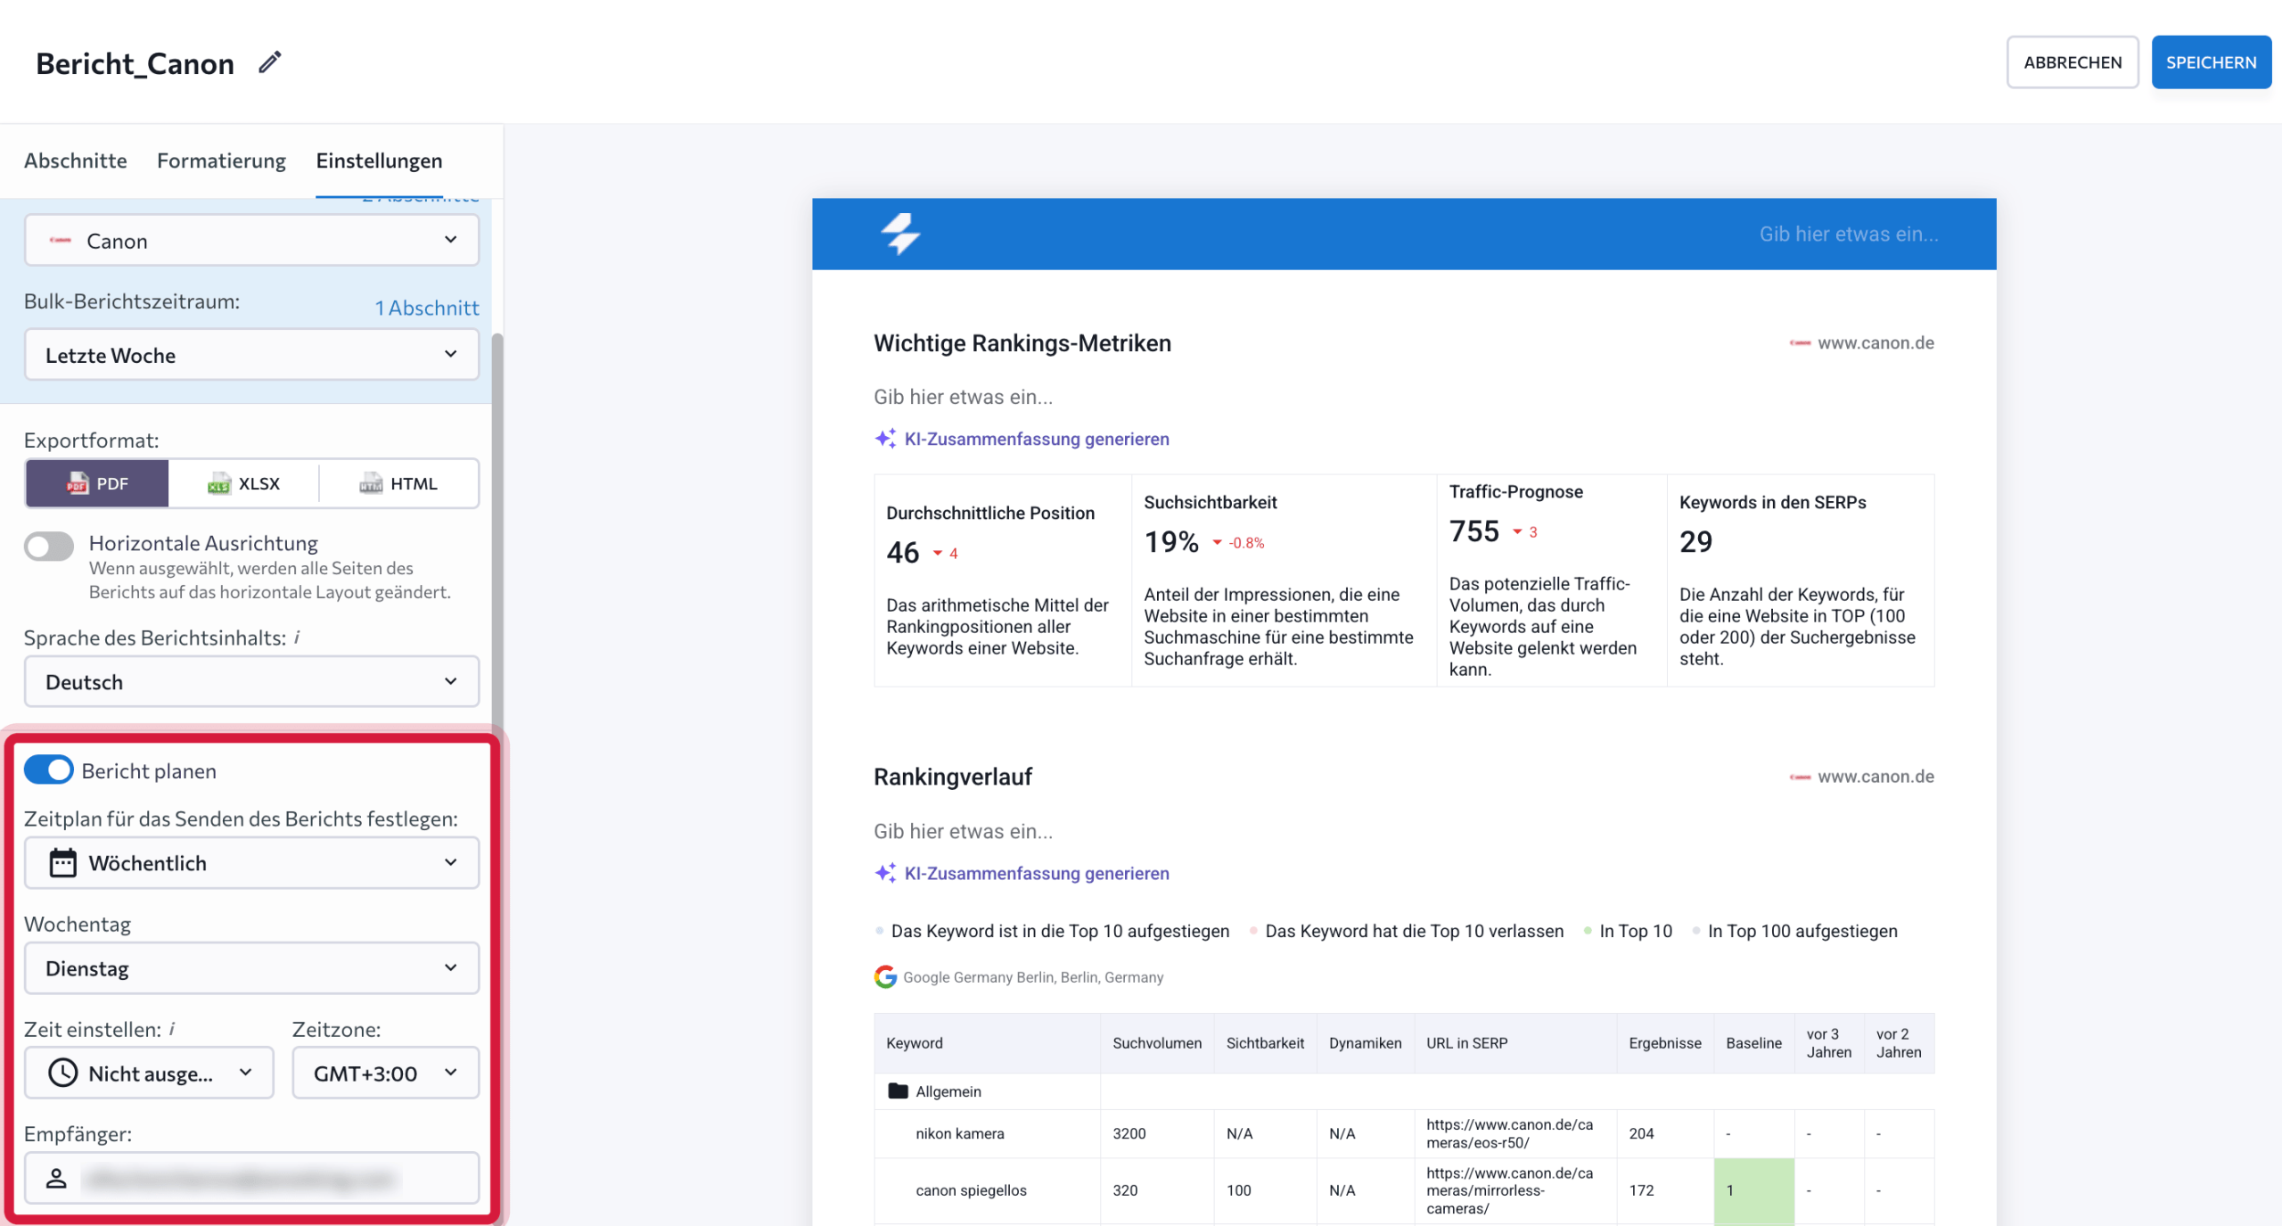Click KI-Zusammenfassung generieren under Rankings-Metriken
This screenshot has width=2282, height=1226.
[1037, 439]
